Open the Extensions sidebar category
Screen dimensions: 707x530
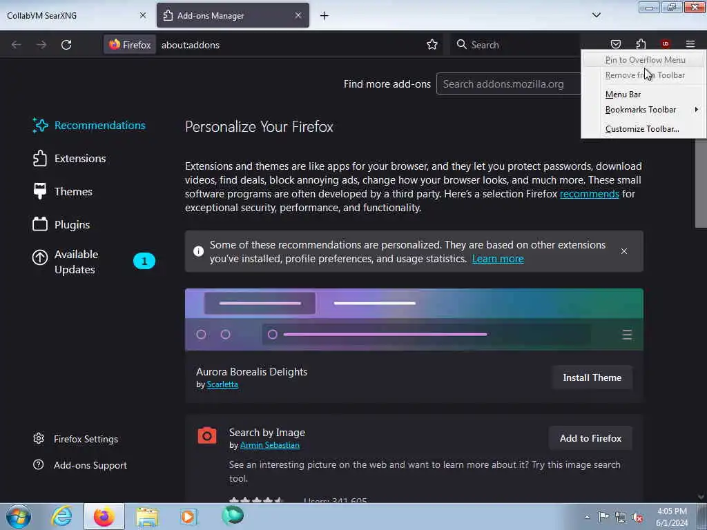click(70, 159)
